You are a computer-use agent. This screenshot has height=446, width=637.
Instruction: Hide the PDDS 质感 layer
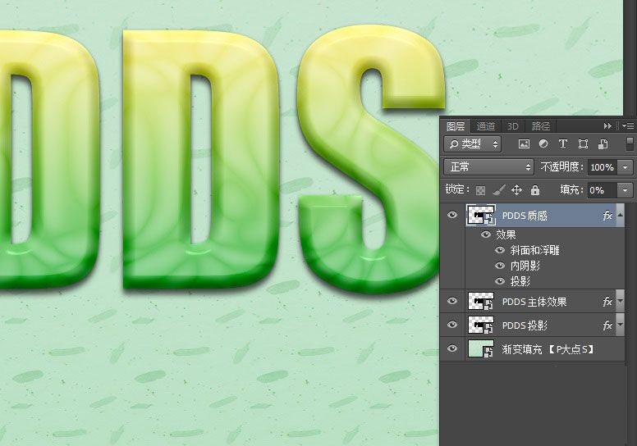452,216
